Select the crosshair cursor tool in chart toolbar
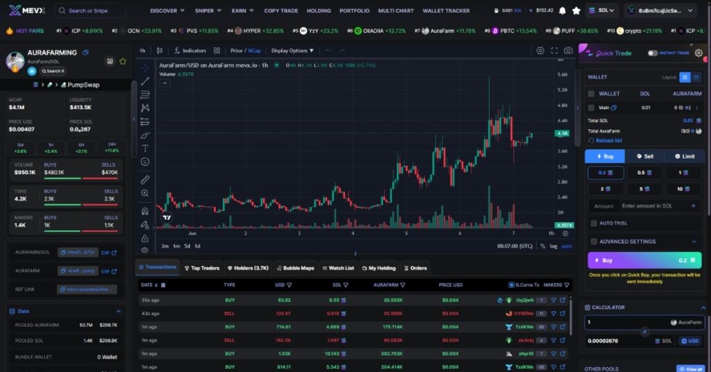Image resolution: width=711 pixels, height=372 pixels. tap(144, 68)
